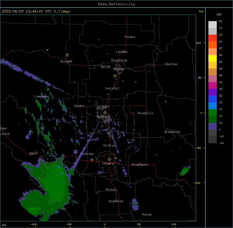Click the Limestone label

click(41, 96)
